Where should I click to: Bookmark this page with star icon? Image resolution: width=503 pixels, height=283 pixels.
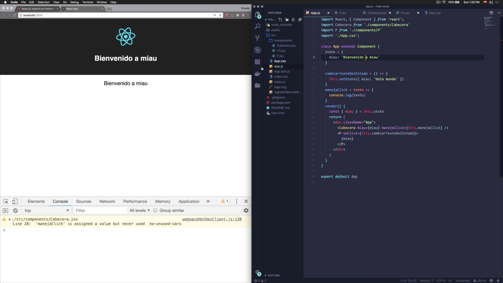[220, 15]
